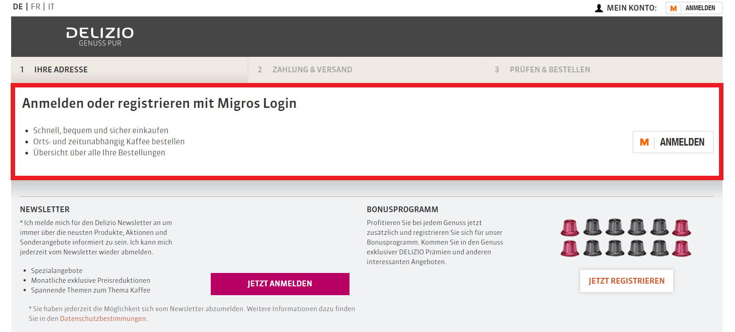Select the Zahlung & Versand step tab
The image size is (735, 332).
pyautogui.click(x=366, y=70)
